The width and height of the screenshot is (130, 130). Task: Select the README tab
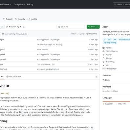point(2,76)
